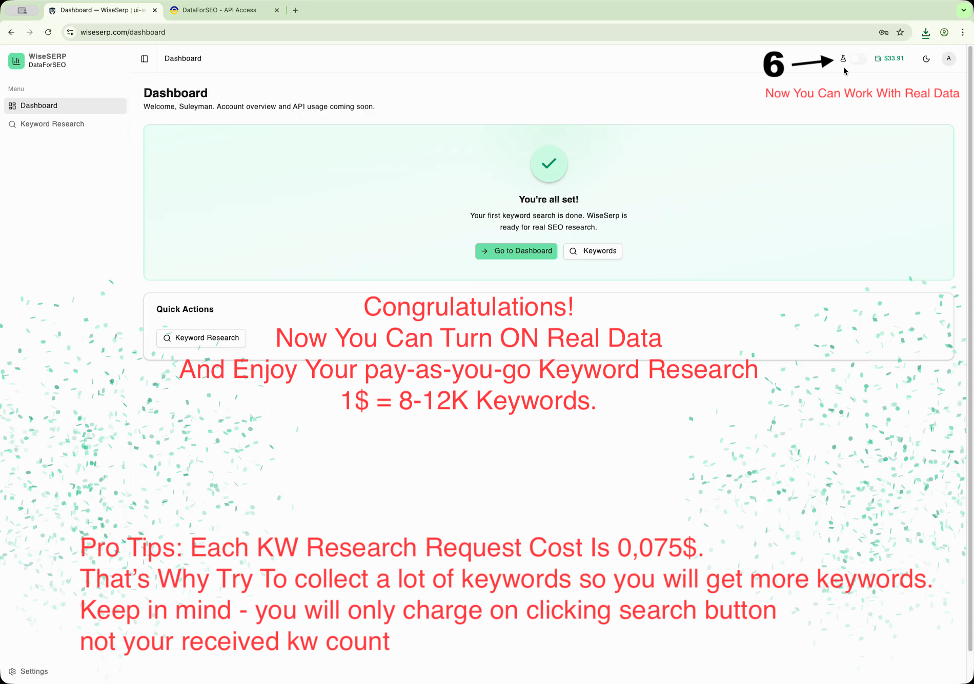Go back in browser history
Image resolution: width=974 pixels, height=684 pixels.
coord(11,32)
